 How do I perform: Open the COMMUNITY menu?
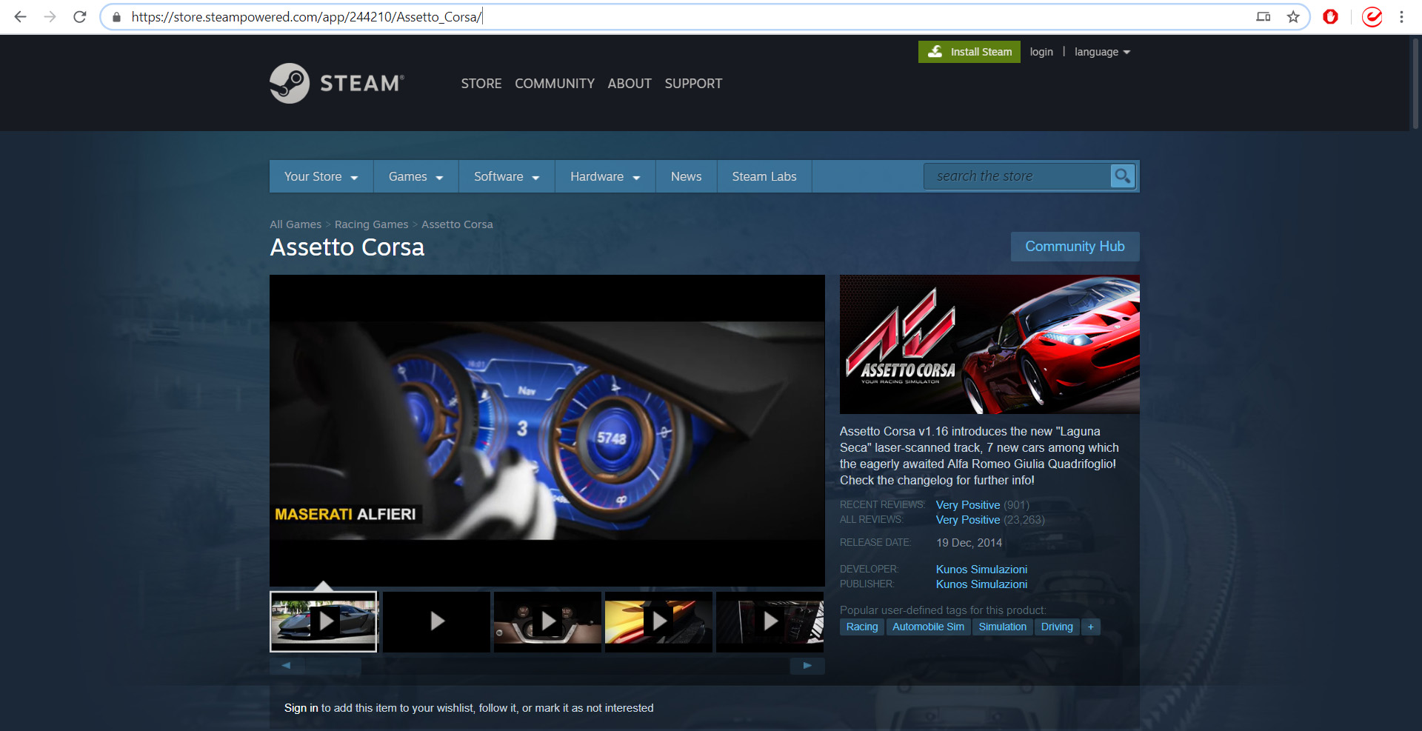(555, 84)
